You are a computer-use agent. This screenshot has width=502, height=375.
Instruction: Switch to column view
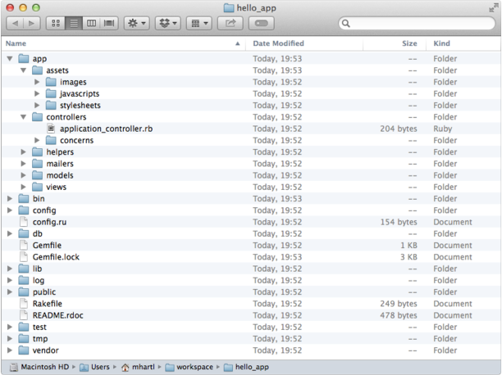[x=91, y=24]
